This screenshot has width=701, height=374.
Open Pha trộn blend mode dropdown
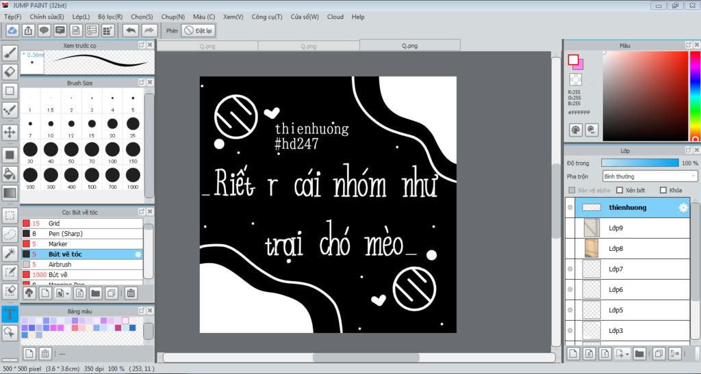tap(650, 176)
